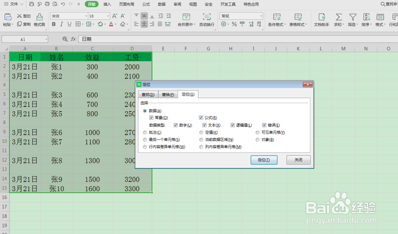Viewport: 398px width, 234px height.
Task: Click the 定位(T) button in dialog
Action: coord(264,160)
